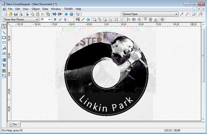This screenshot has height=134, width=207.
Task: Toggle bold formatting
Action: click(x=55, y=20)
